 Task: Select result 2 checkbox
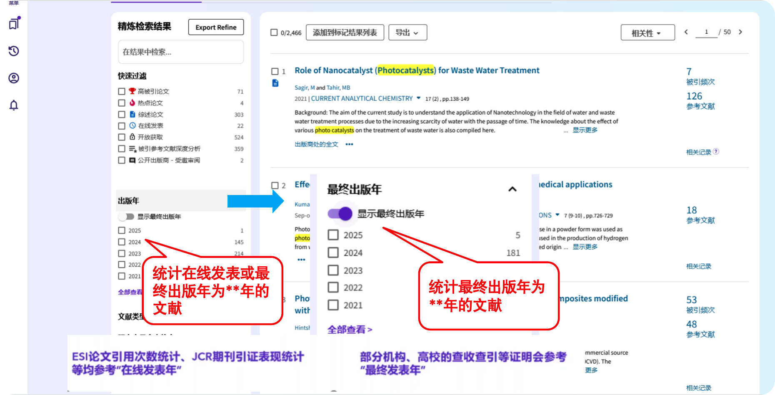pyautogui.click(x=275, y=185)
